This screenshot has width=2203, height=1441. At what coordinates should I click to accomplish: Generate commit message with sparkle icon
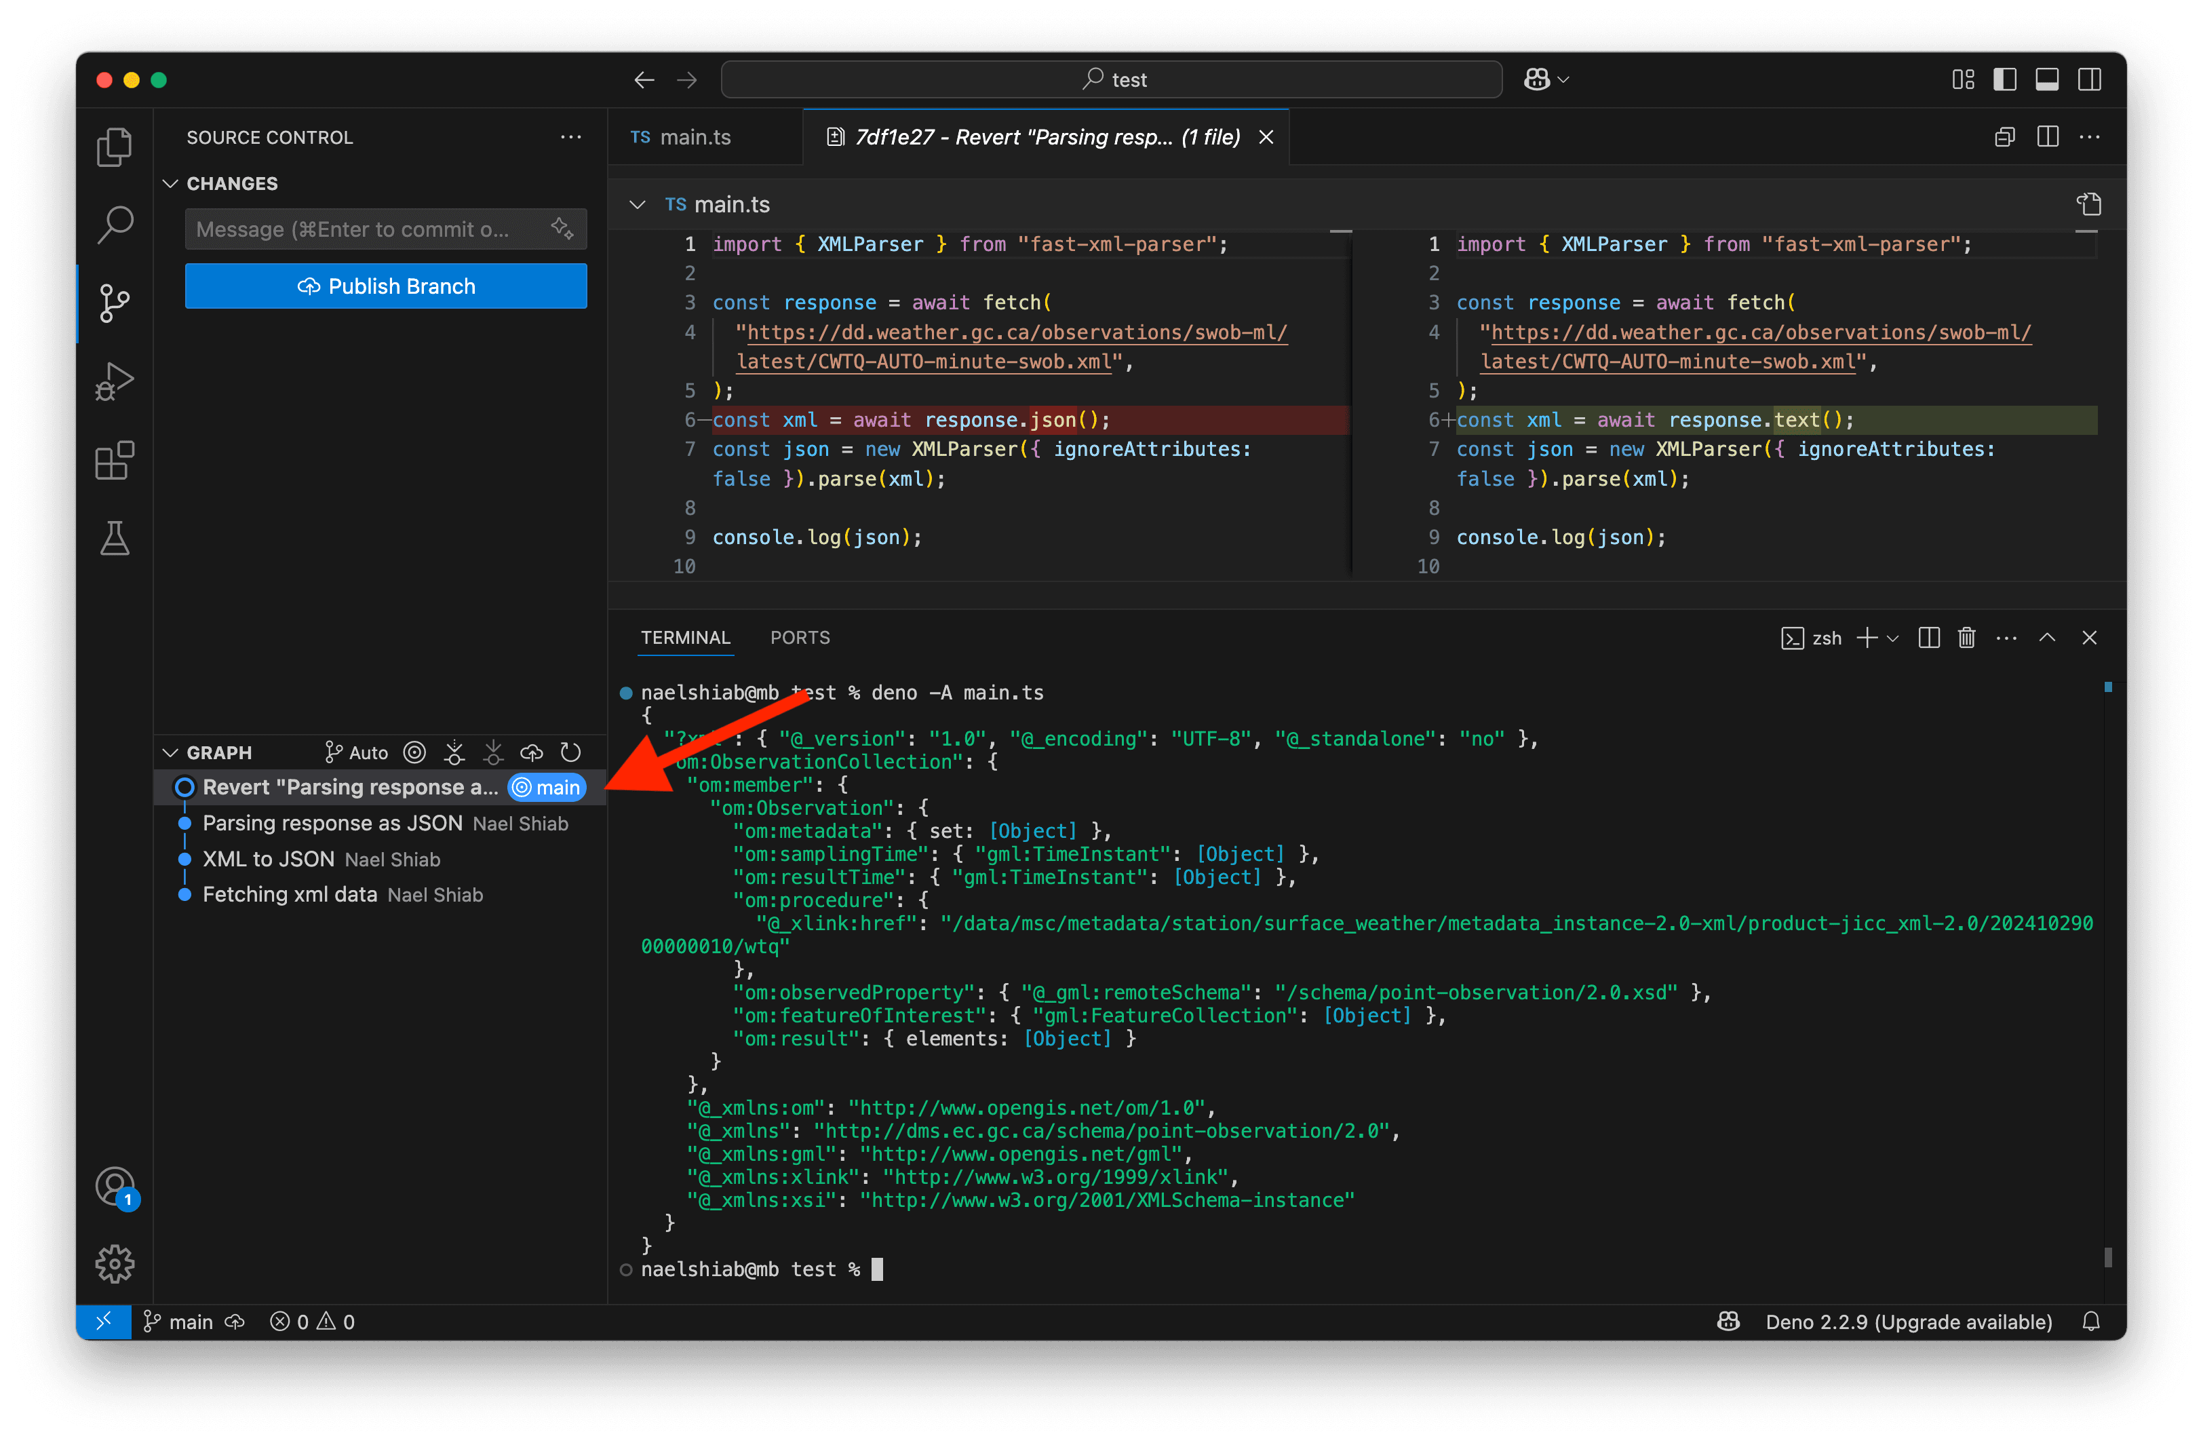click(x=562, y=228)
